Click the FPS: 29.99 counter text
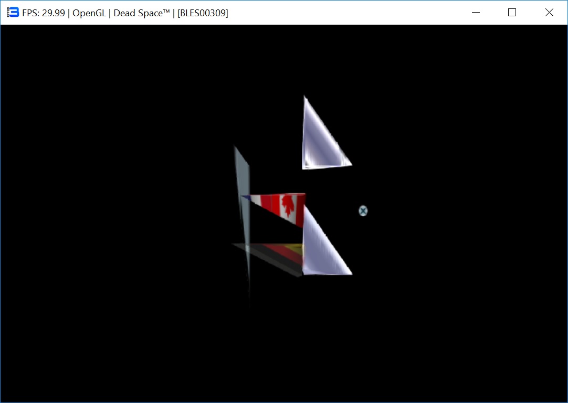 click(x=44, y=13)
